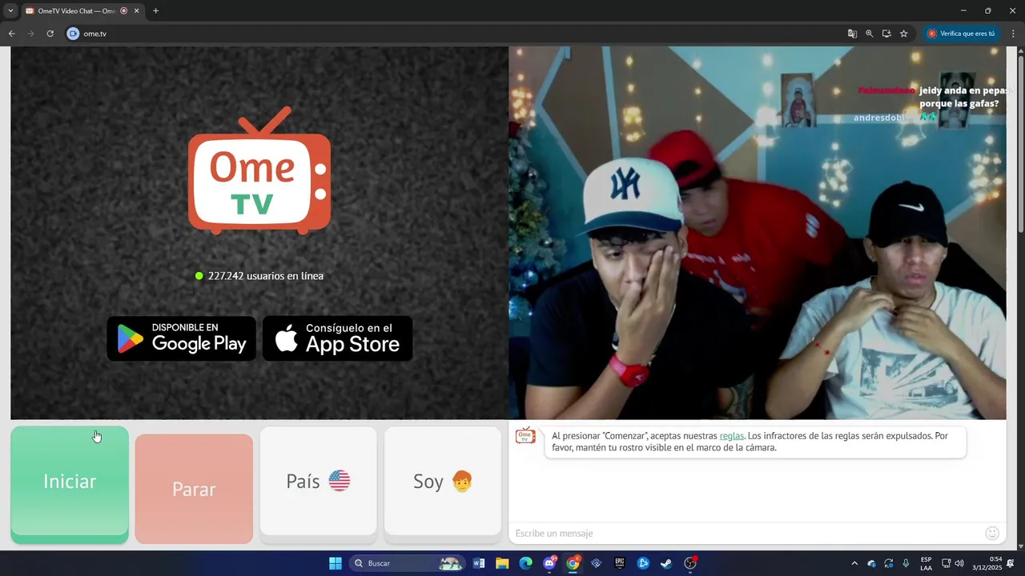1025x576 pixels.
Task: Open Epic Games Launcher from the taskbar
Action: pyautogui.click(x=619, y=563)
